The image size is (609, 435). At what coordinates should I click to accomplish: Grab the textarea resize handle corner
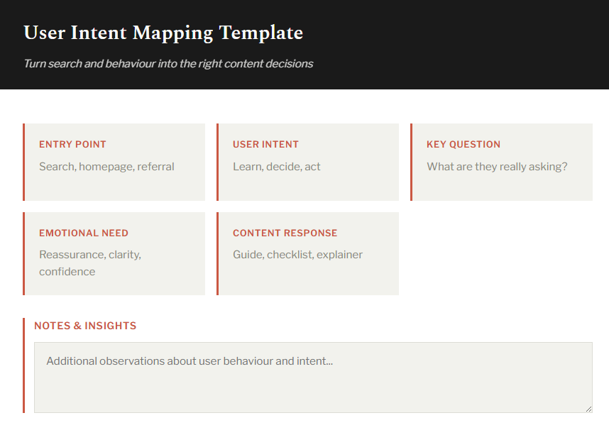click(588, 408)
